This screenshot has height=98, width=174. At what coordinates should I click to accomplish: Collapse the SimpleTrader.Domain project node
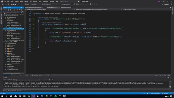[4, 16]
